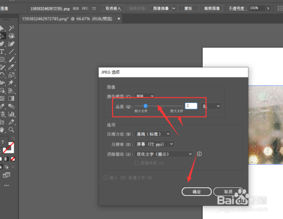This screenshot has width=283, height=219.
Task: Click 确定 in the JPEG options dialog
Action: click(196, 192)
